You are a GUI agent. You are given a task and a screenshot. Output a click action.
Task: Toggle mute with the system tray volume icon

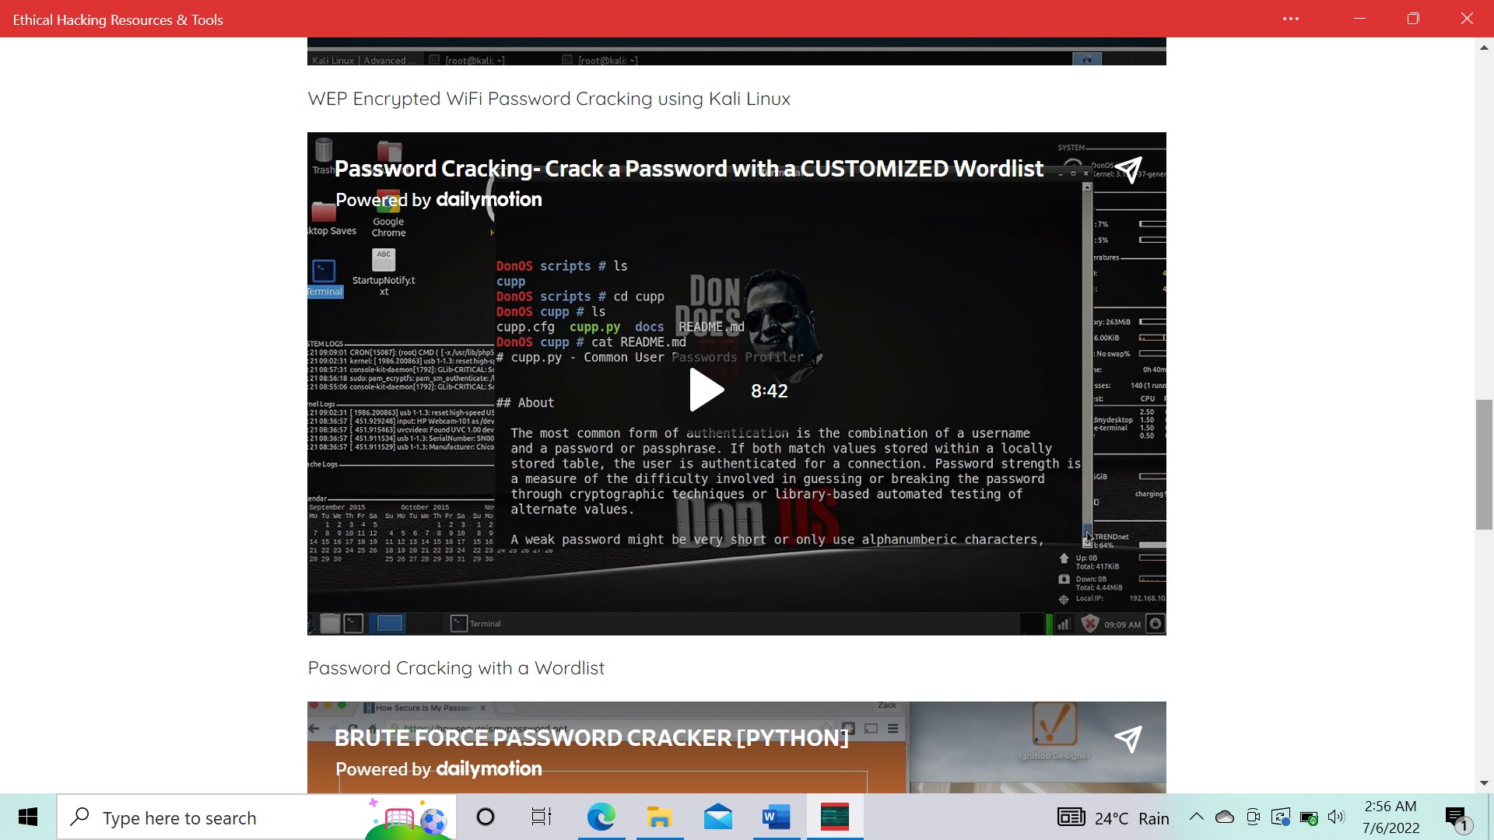point(1338,817)
